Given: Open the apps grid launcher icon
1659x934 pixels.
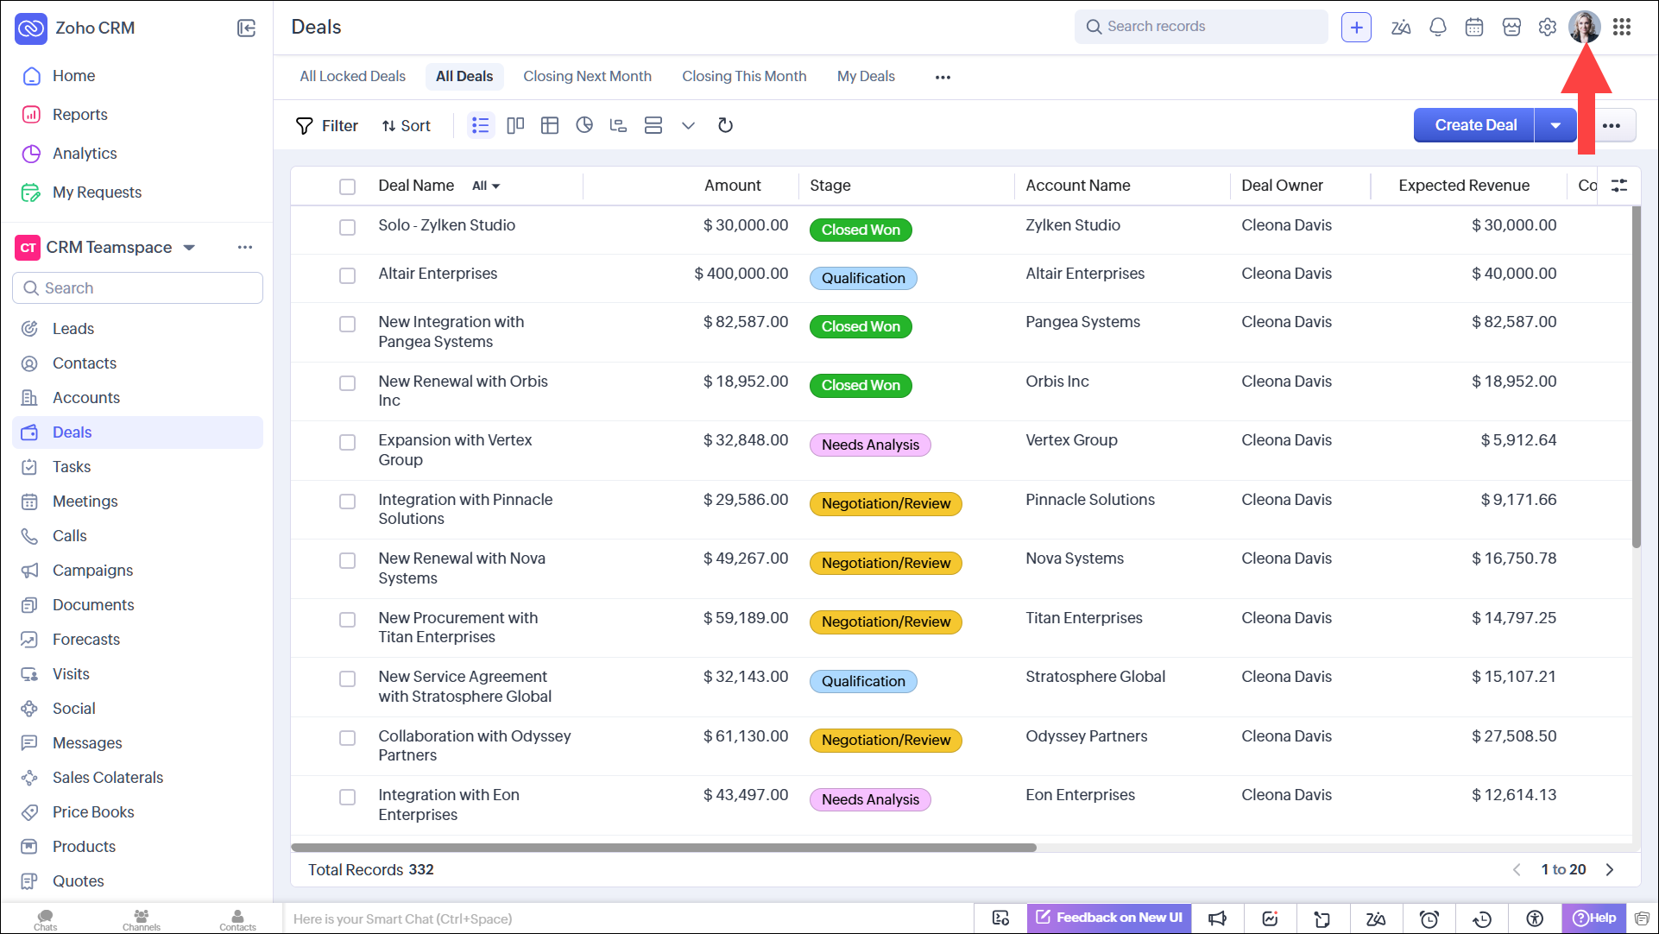Looking at the screenshot, I should [x=1622, y=27].
